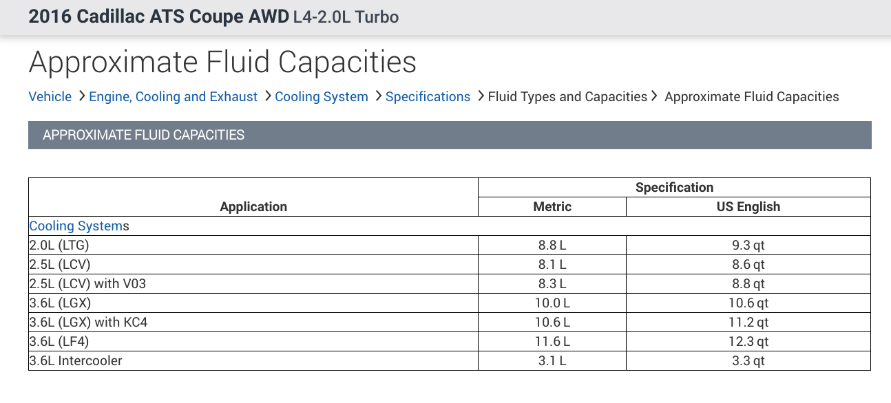Click Fluid Types and Capacities breadcrumb
The image size is (891, 403).
click(x=567, y=97)
